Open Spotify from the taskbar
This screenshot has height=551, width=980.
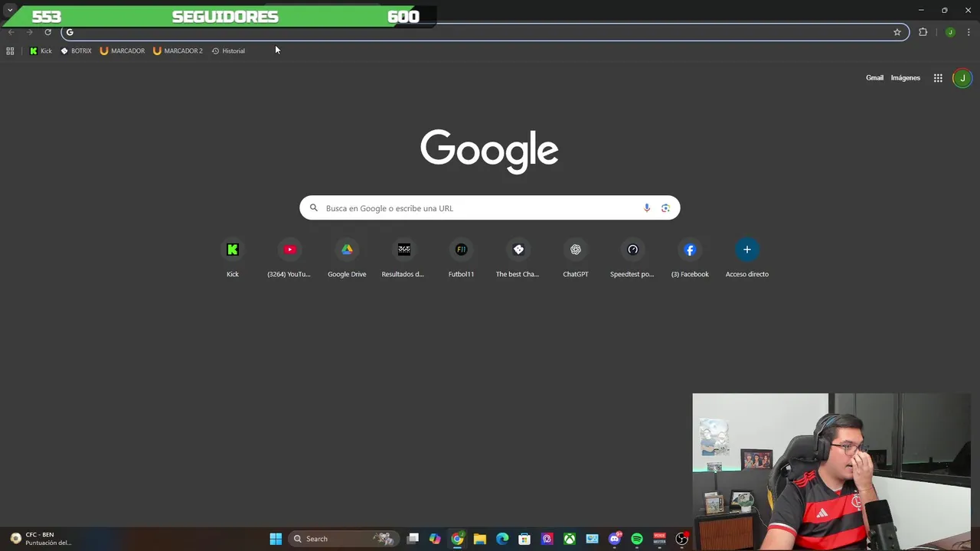click(637, 539)
